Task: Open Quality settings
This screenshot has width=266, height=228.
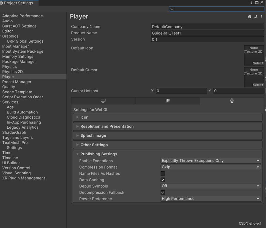Action: coord(9,87)
